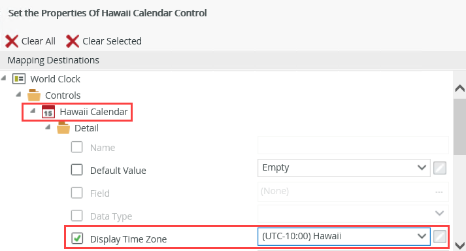
Task: Click the red X Clear Selected icon
Action: point(73,41)
